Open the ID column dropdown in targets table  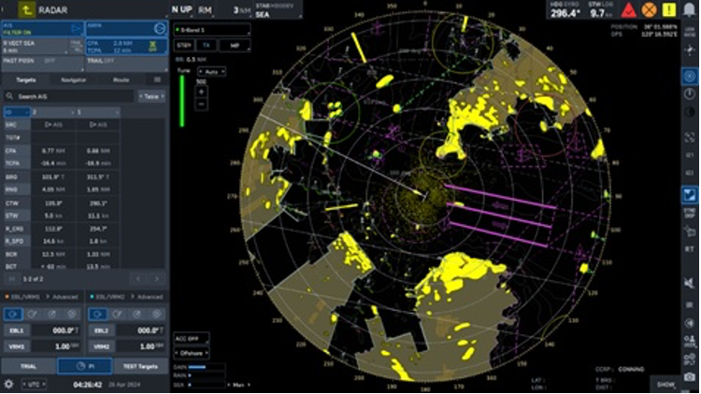click(17, 112)
